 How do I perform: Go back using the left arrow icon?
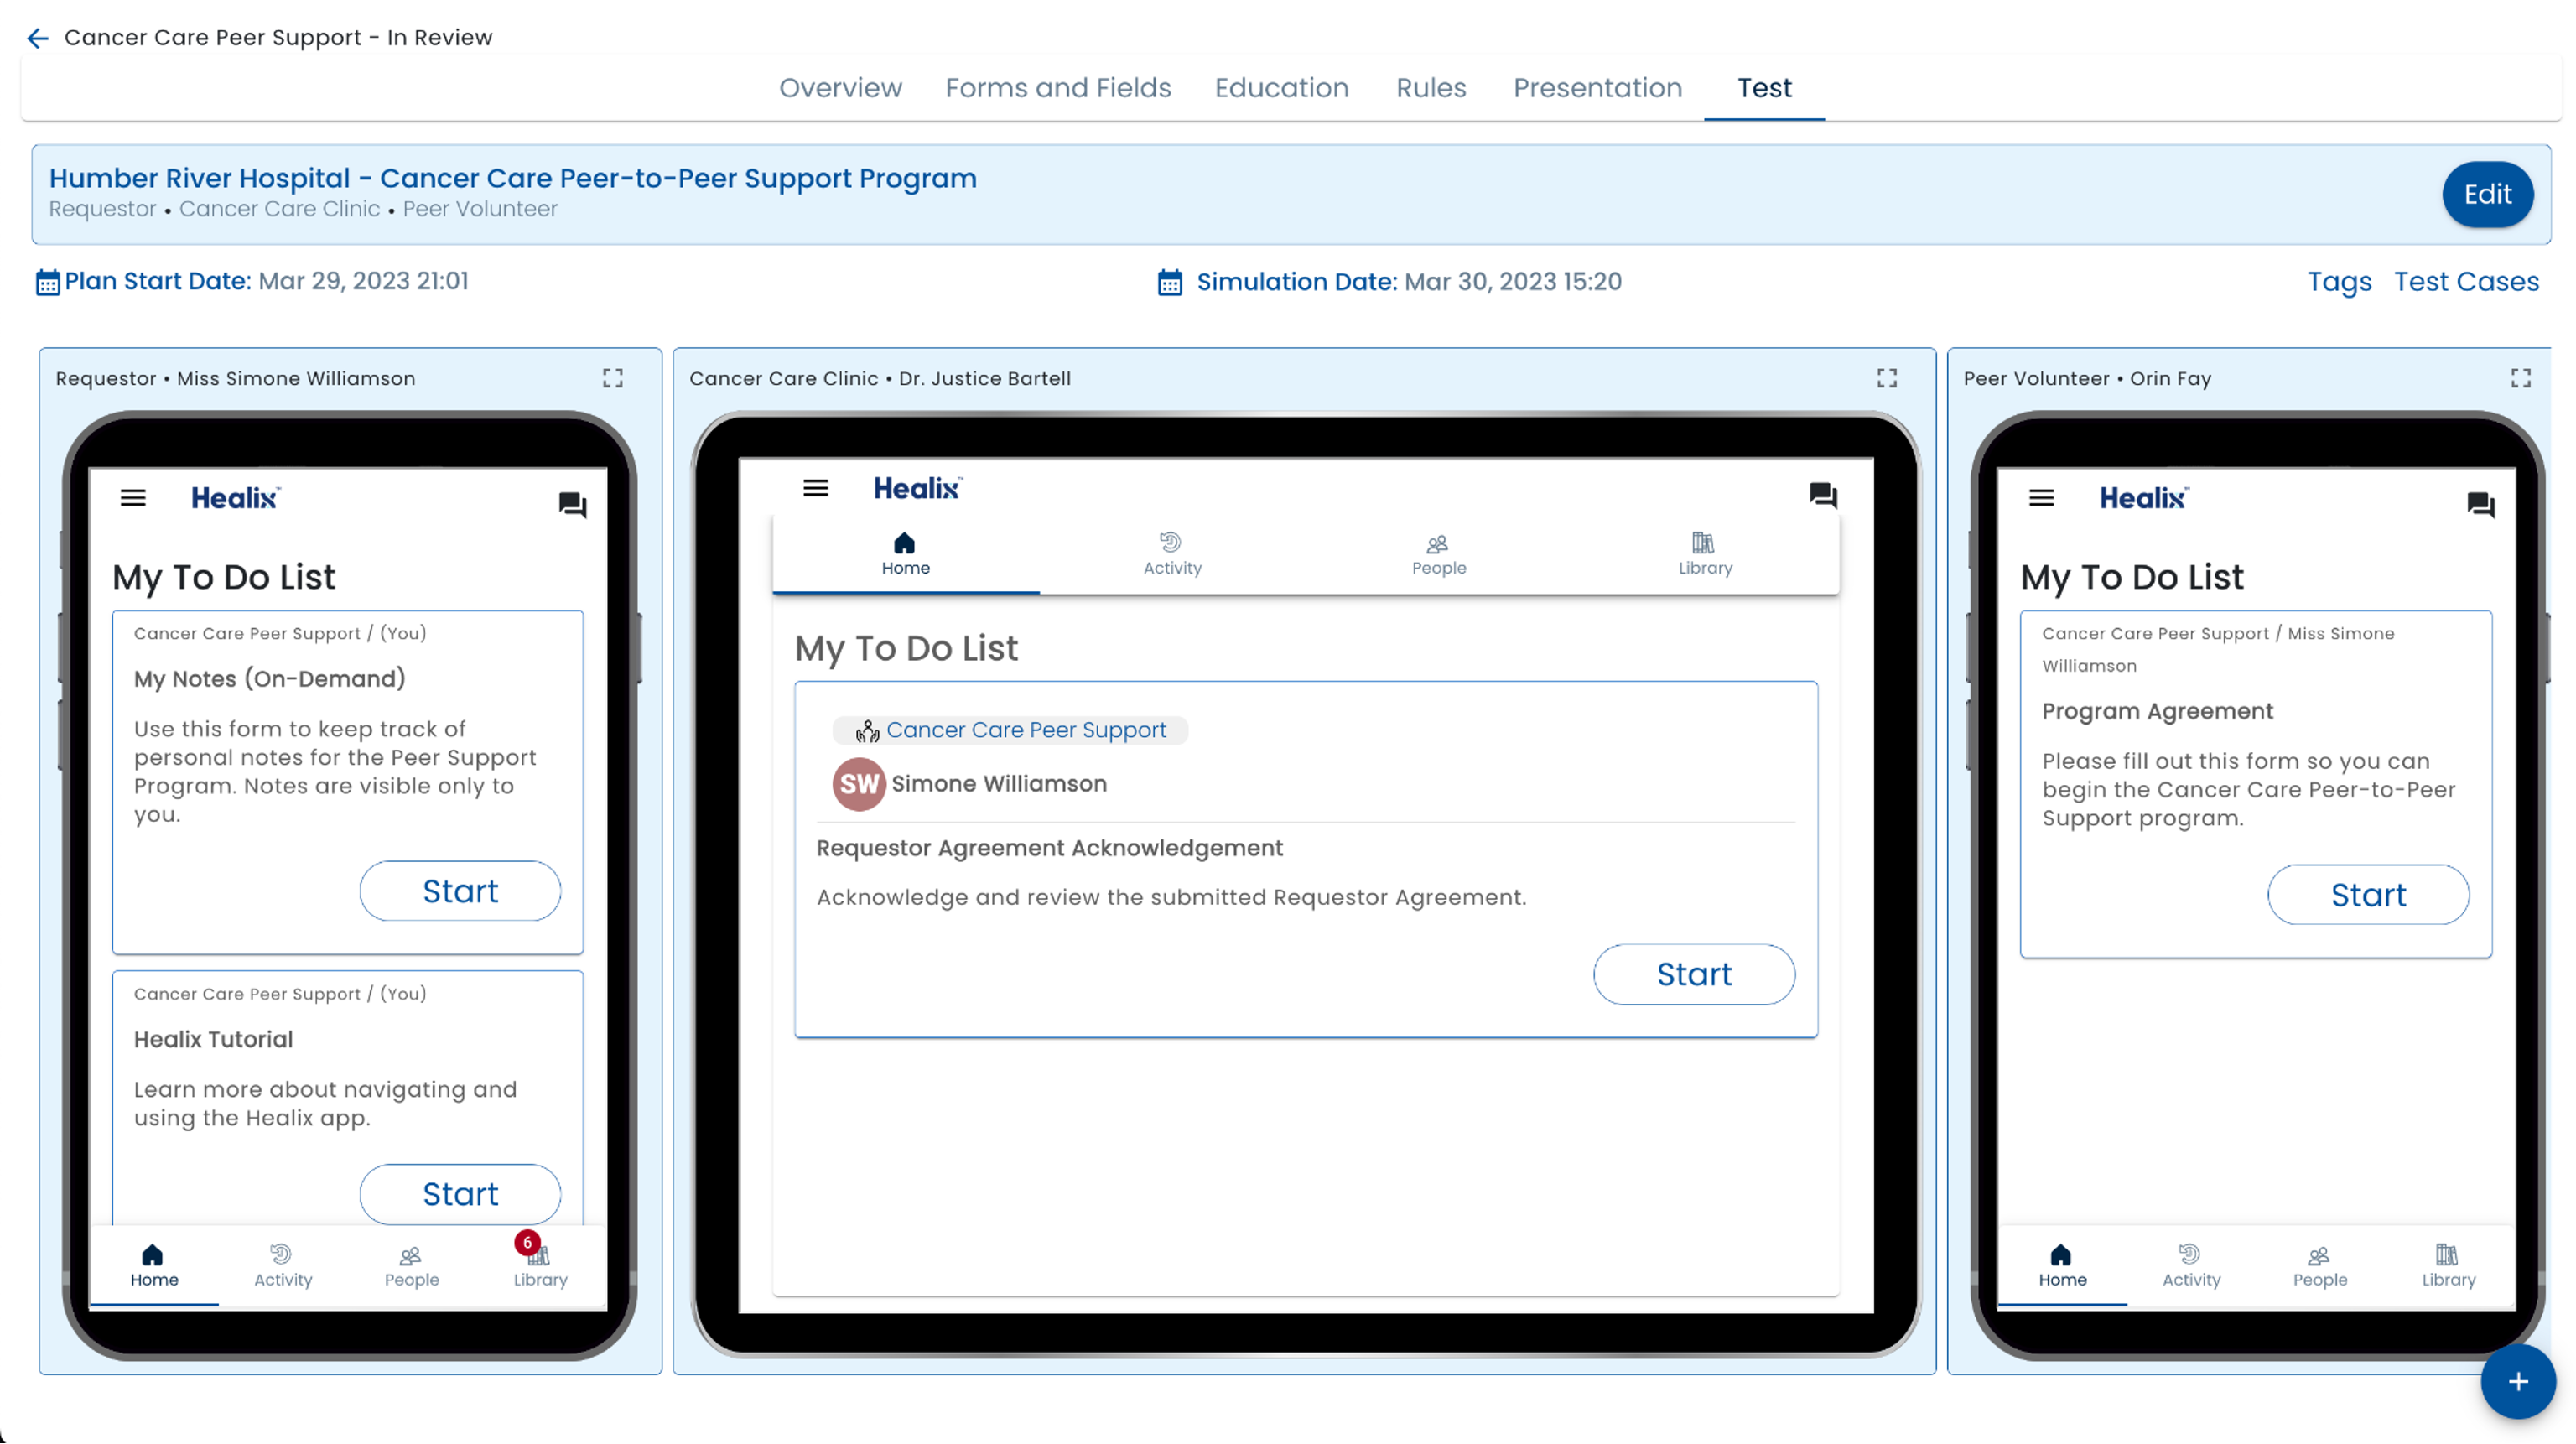[37, 38]
